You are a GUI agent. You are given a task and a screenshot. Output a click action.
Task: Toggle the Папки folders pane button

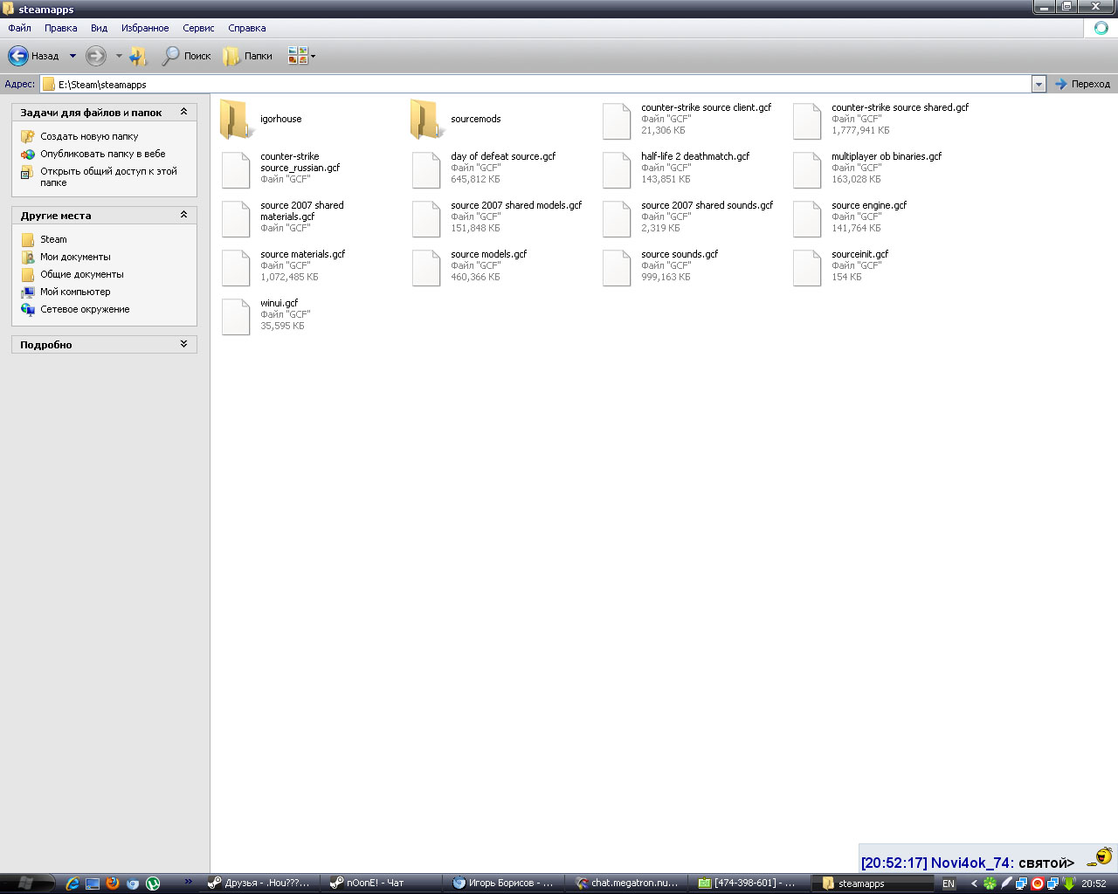click(248, 56)
